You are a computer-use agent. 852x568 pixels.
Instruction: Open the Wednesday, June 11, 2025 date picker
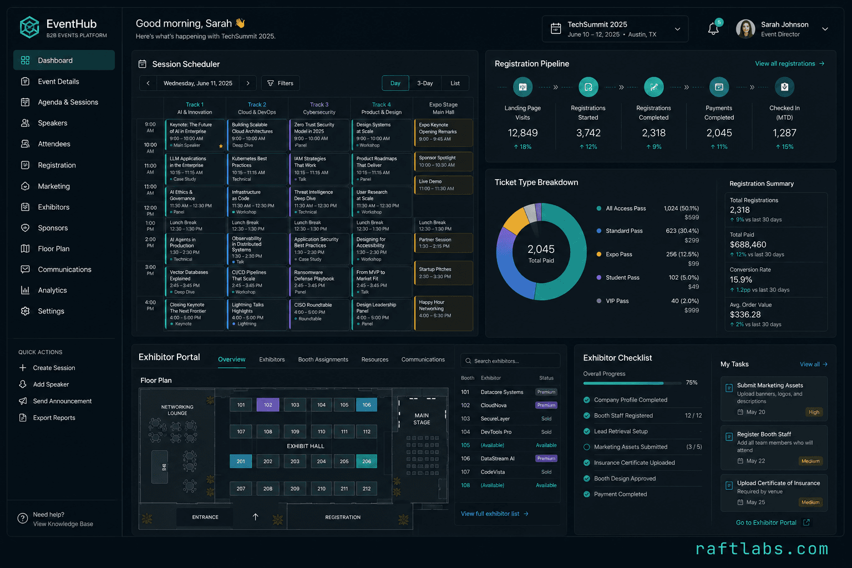click(x=198, y=83)
